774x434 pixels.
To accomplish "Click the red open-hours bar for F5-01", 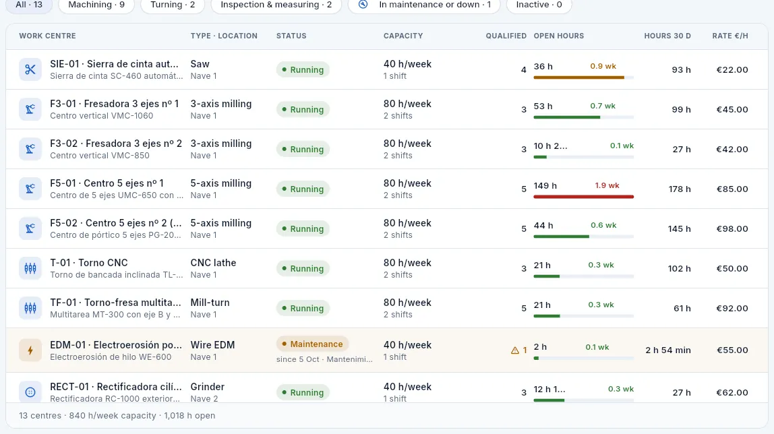I will [x=583, y=197].
